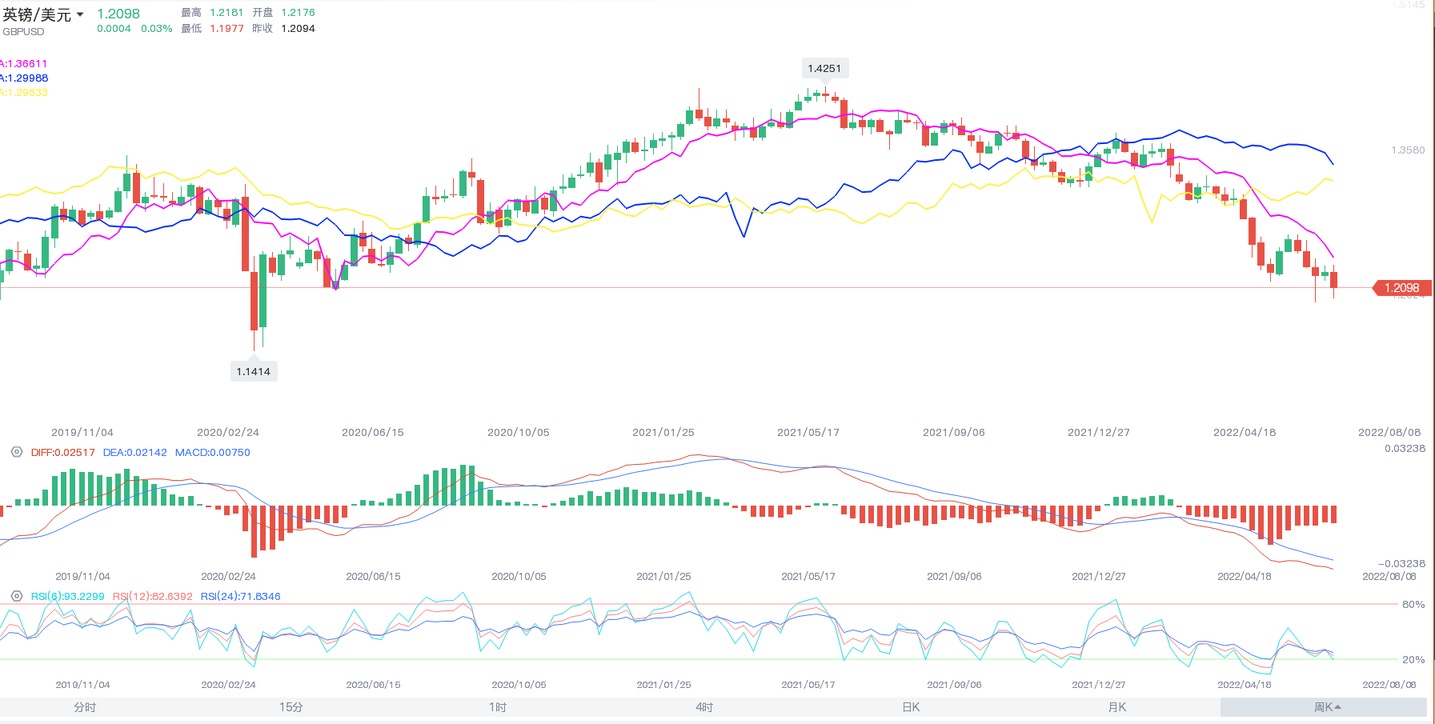Expand the 英镑/美元 currency pair dropdown
The image size is (1435, 724).
80,14
